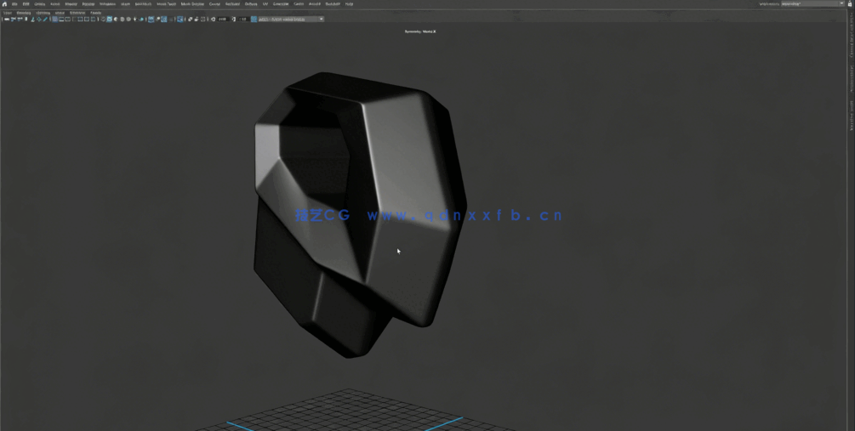This screenshot has height=431, width=855.
Task: Open the Panels menu in the viewport
Action: pyautogui.click(x=95, y=13)
